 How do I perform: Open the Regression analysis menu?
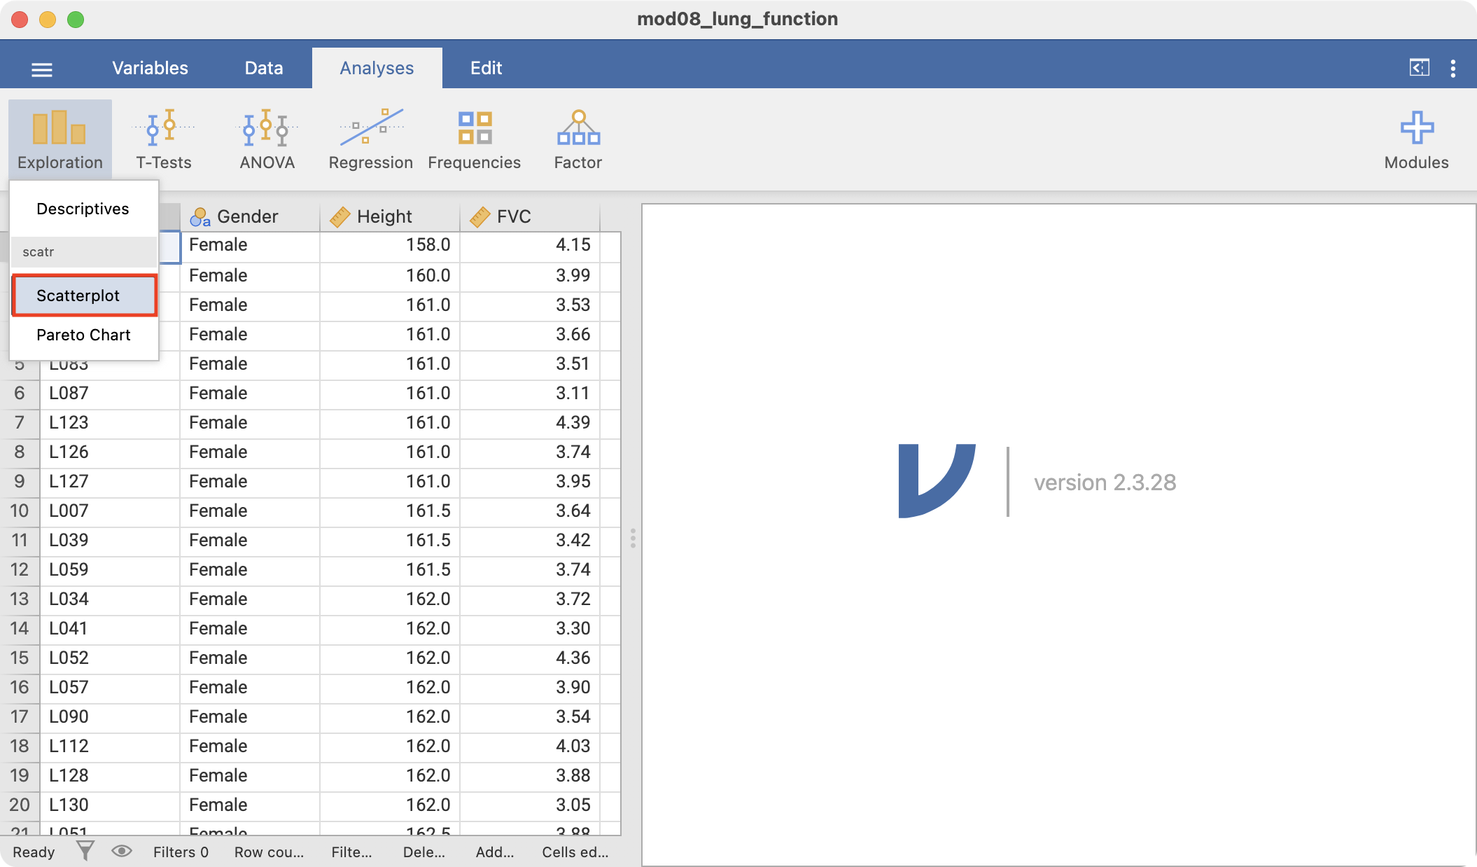point(370,140)
